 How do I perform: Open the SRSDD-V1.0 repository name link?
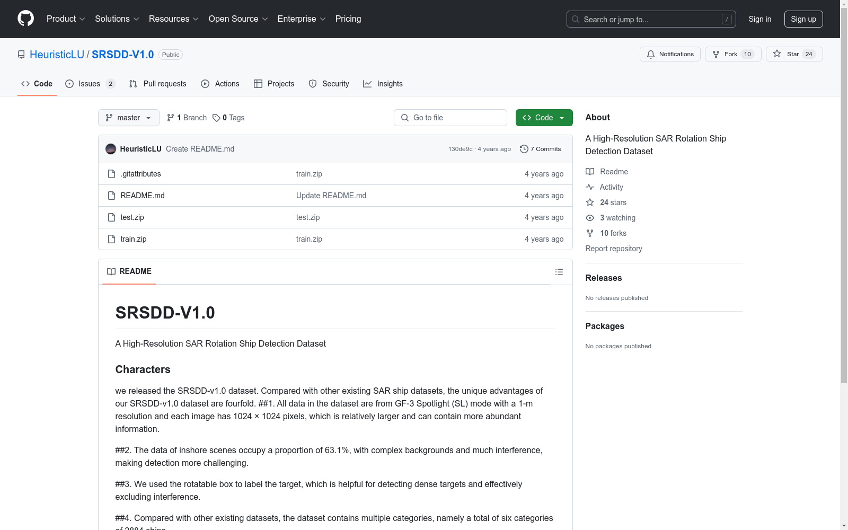[x=123, y=55]
